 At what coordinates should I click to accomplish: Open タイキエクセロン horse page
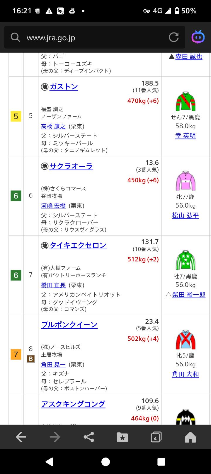pyautogui.click(x=78, y=246)
